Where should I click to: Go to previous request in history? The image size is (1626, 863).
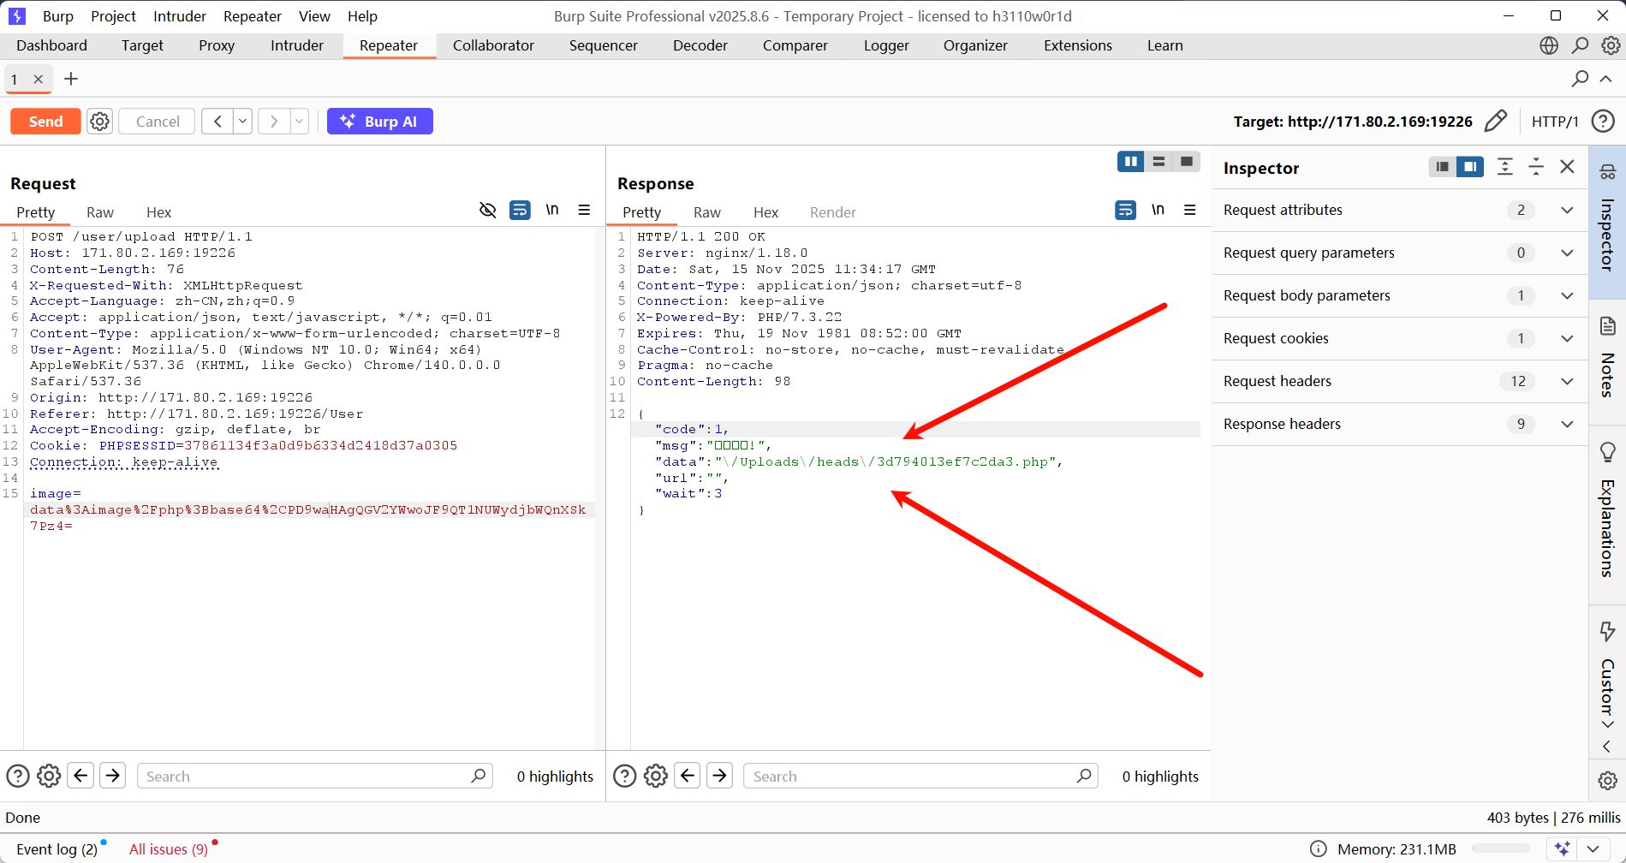tap(217, 122)
